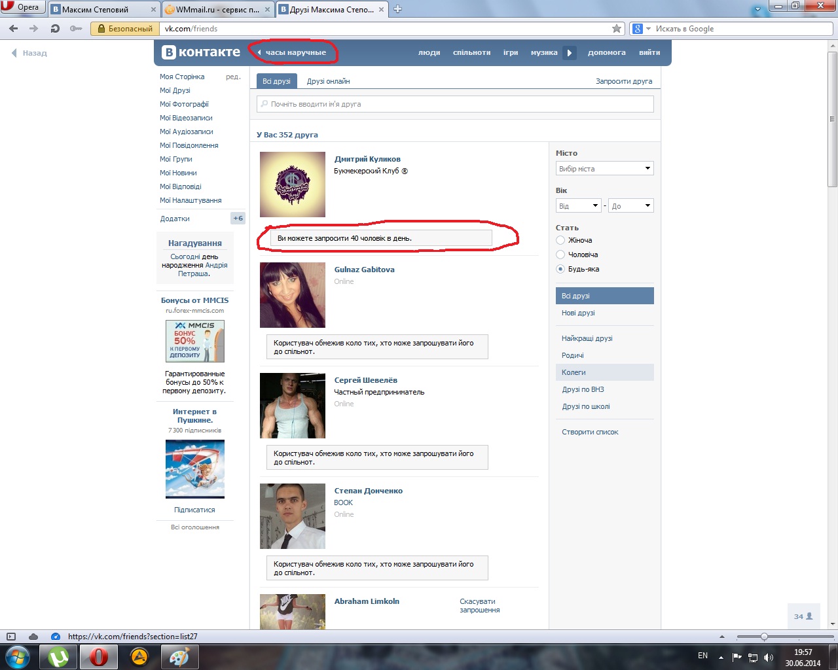Click the key password wand icon
The image size is (838, 670).
click(76, 29)
